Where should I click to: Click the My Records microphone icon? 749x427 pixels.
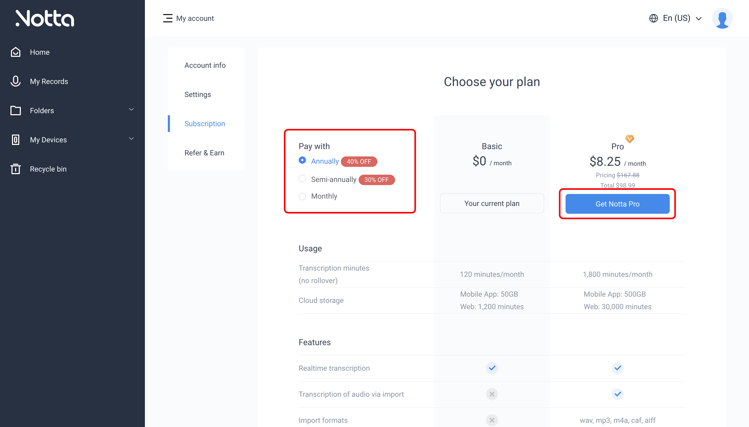16,81
